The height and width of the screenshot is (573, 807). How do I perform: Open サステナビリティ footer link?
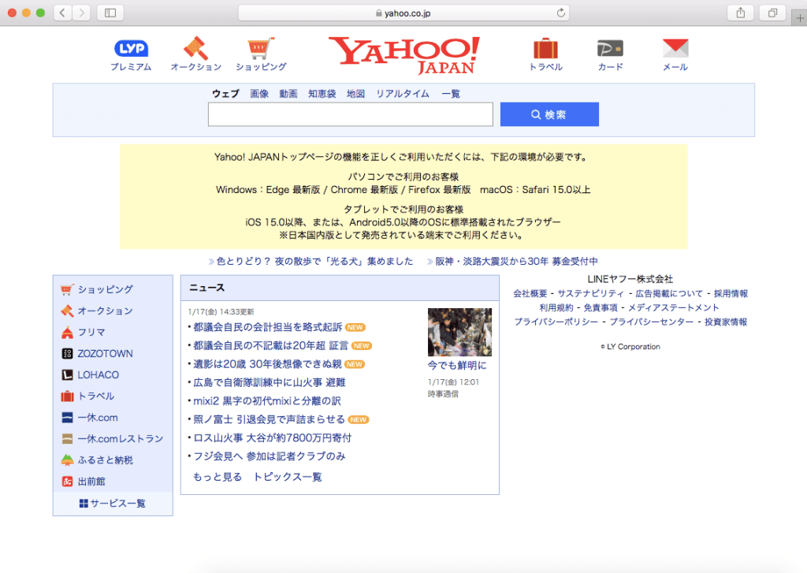590,293
